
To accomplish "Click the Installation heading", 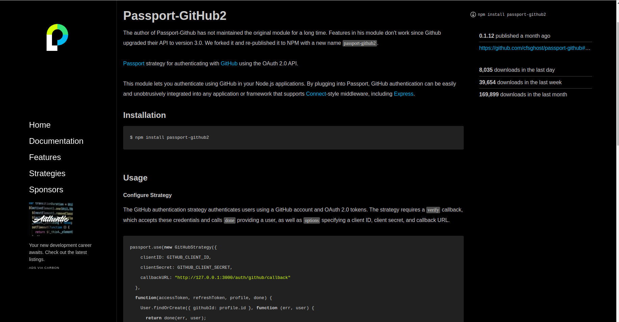I will (x=144, y=115).
